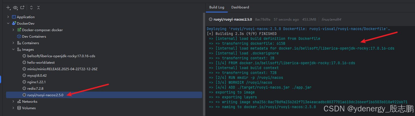Click the linux/amd64 platform label
Image resolution: width=415 pixels, height=116 pixels.
(x=332, y=19)
